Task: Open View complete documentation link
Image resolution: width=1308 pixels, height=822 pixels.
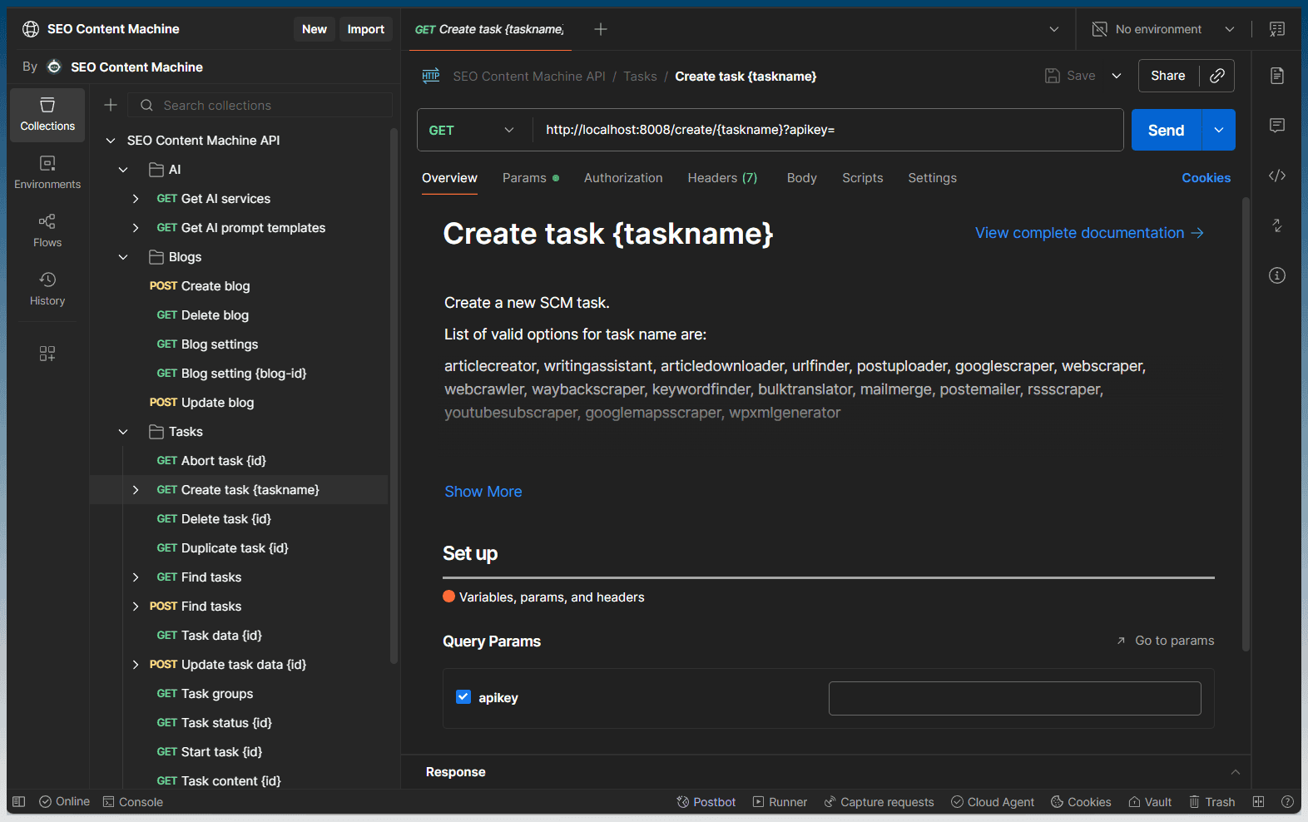Action: coord(1089,233)
